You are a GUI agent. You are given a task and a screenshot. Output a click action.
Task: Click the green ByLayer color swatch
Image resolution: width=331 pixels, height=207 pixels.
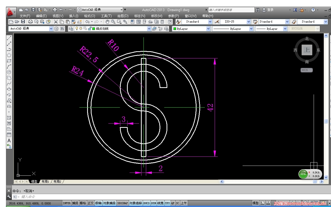click(x=175, y=29)
